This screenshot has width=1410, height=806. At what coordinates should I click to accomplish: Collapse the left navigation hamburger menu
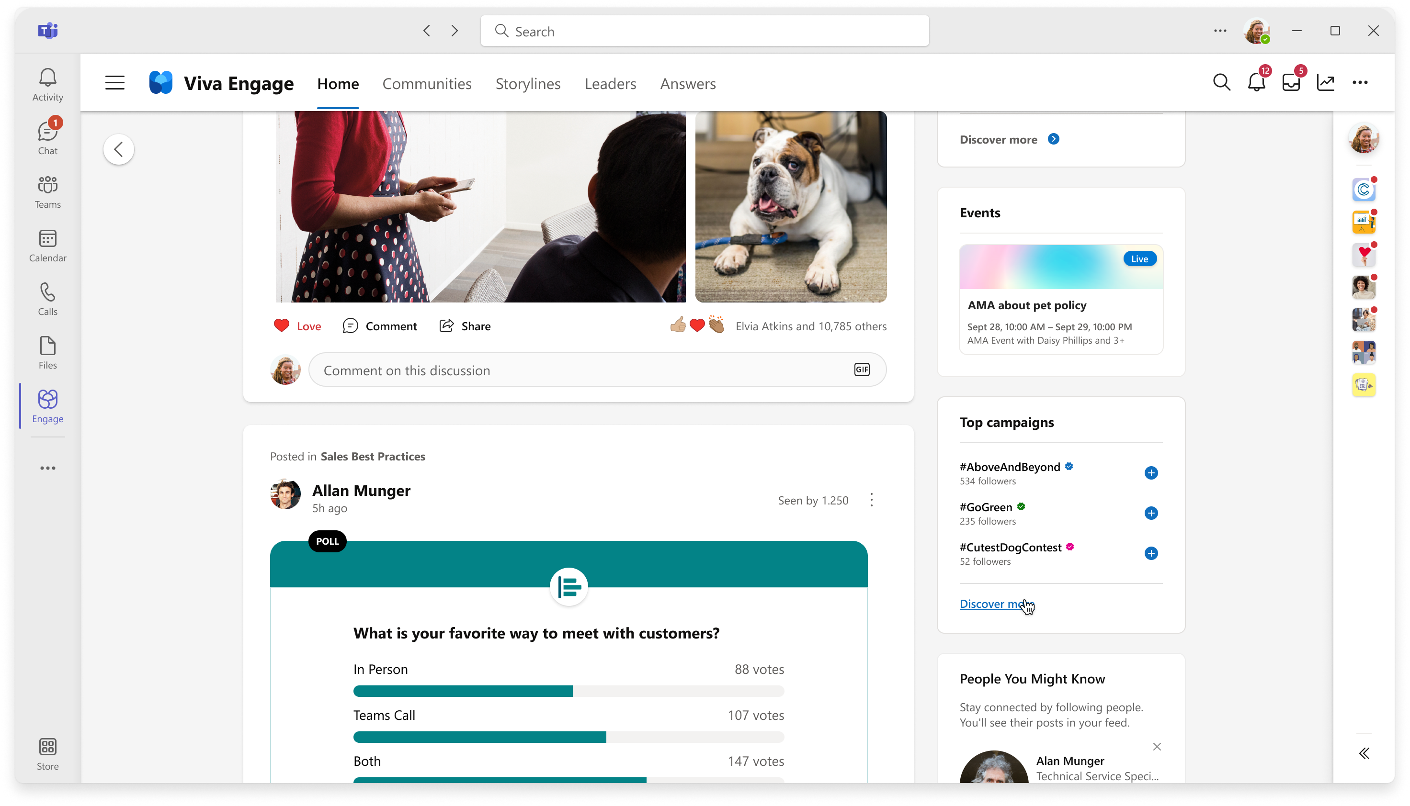114,82
